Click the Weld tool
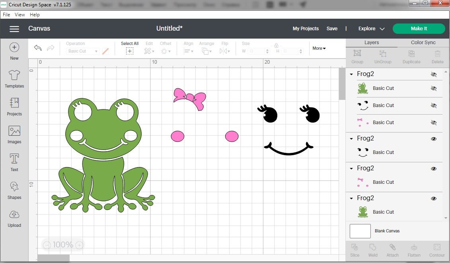 pyautogui.click(x=373, y=250)
